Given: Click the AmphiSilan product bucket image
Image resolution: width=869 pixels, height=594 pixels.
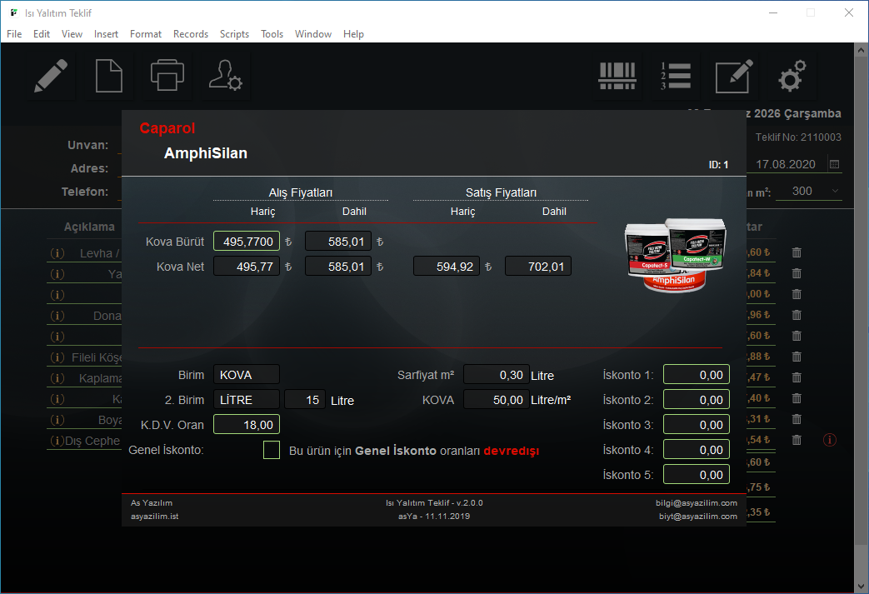Looking at the screenshot, I should pyautogui.click(x=675, y=255).
